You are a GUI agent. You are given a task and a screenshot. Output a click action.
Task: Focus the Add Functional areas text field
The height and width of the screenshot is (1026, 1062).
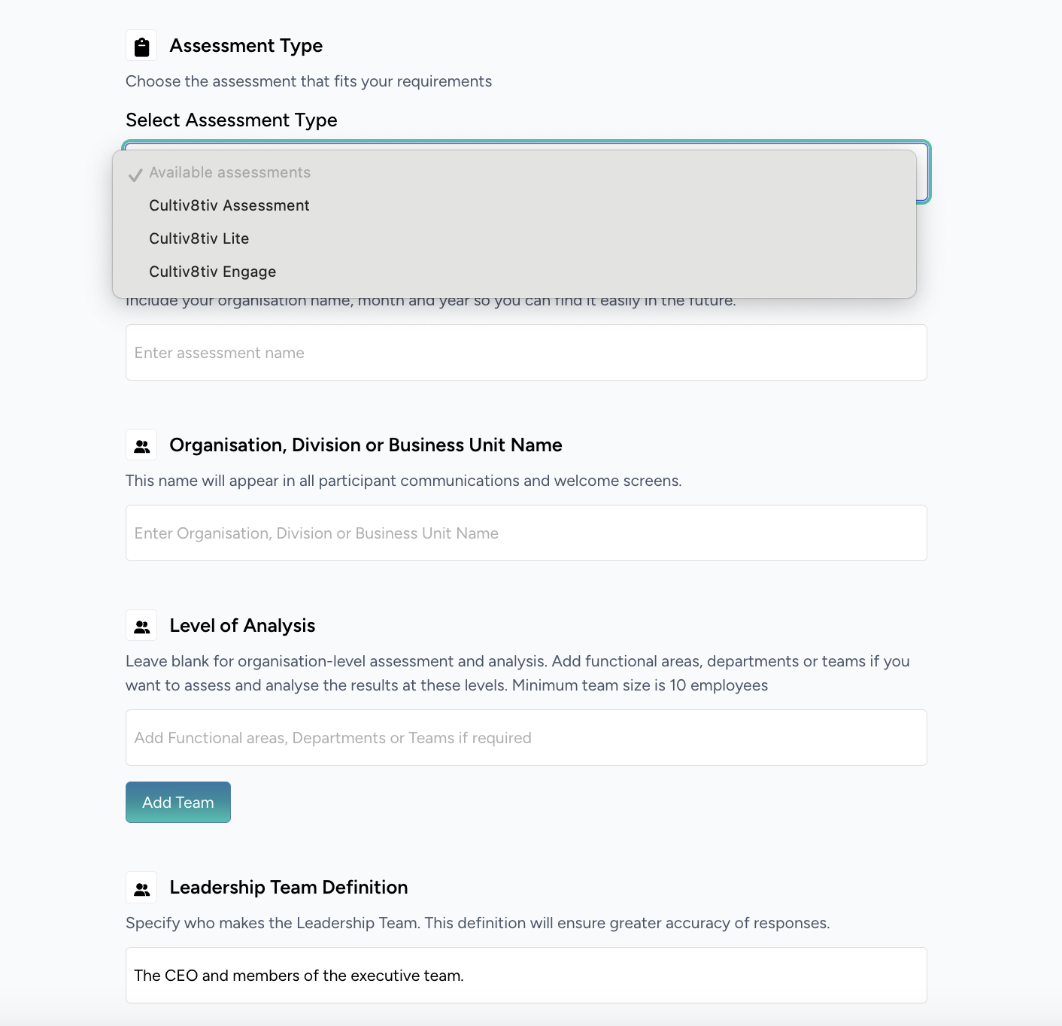pos(526,738)
